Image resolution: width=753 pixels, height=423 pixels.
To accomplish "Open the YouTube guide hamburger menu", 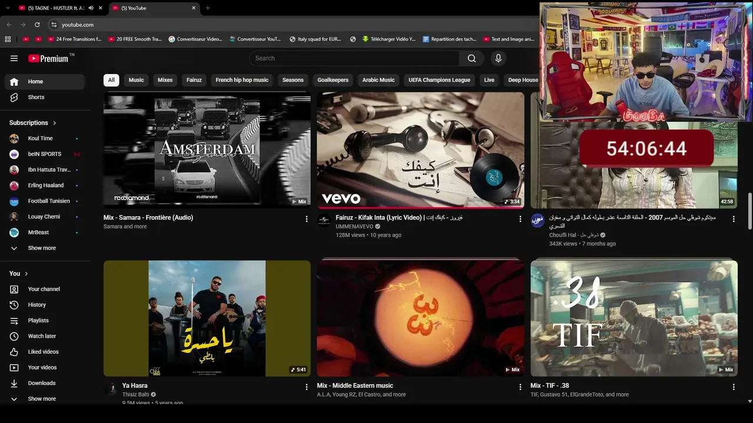I will click(x=14, y=58).
